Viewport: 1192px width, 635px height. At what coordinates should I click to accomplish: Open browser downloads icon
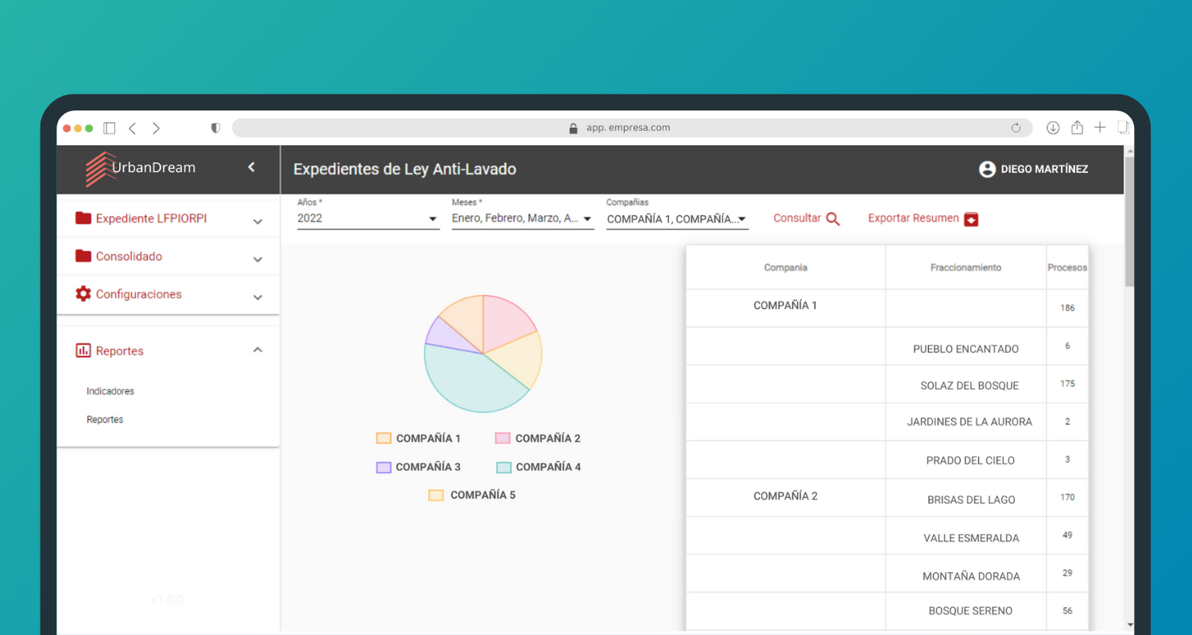tap(1053, 128)
